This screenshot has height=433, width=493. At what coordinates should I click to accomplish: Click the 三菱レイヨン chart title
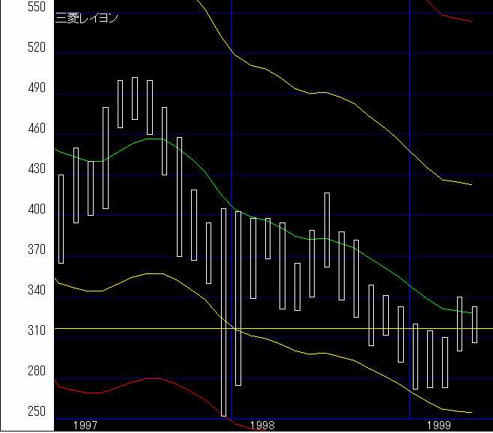click(x=85, y=18)
